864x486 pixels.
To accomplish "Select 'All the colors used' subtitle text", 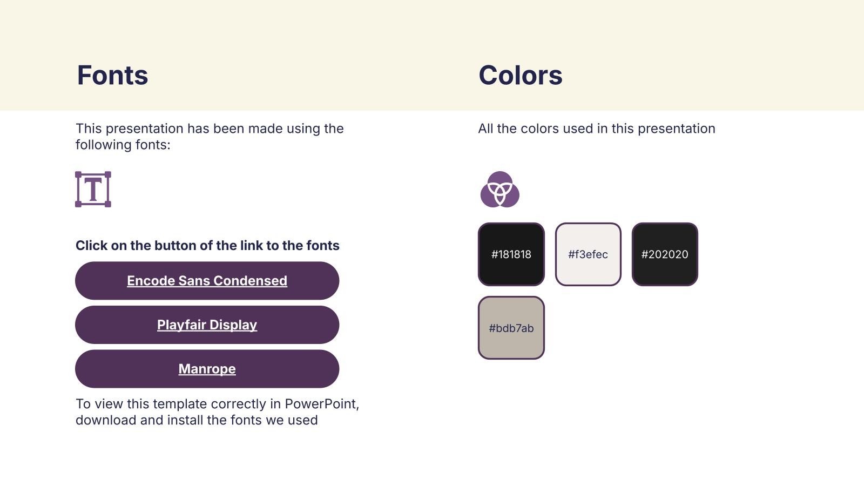I will click(596, 129).
